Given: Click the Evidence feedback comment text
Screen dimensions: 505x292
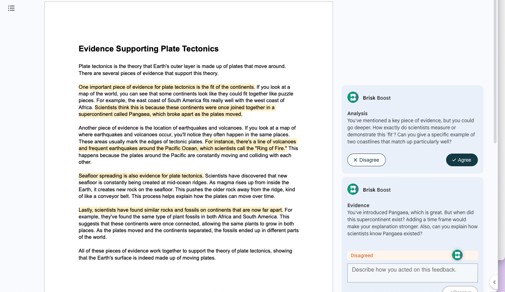Looking at the screenshot, I should coord(412,223).
